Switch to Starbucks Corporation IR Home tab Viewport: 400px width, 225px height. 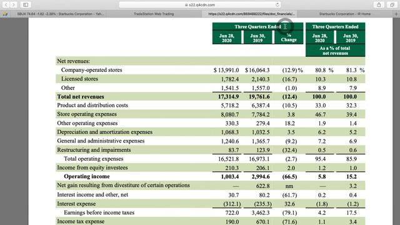click(344, 14)
